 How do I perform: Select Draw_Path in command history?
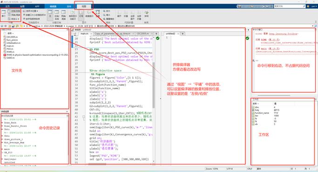(x=10, y=123)
